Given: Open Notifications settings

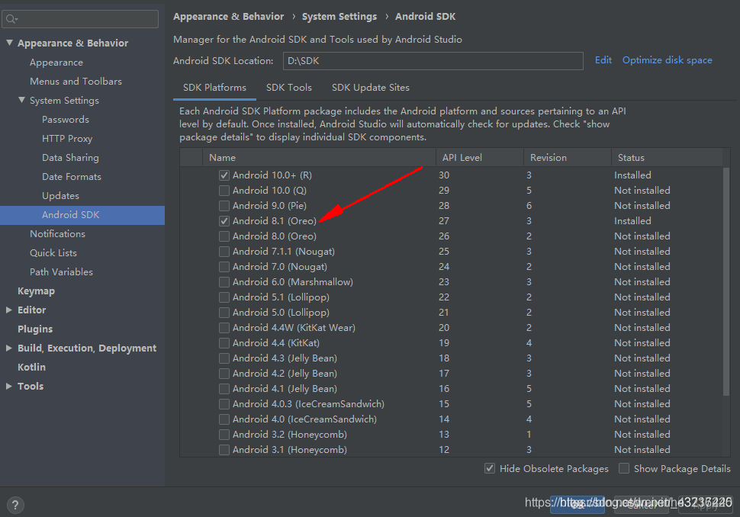Looking at the screenshot, I should pos(57,234).
